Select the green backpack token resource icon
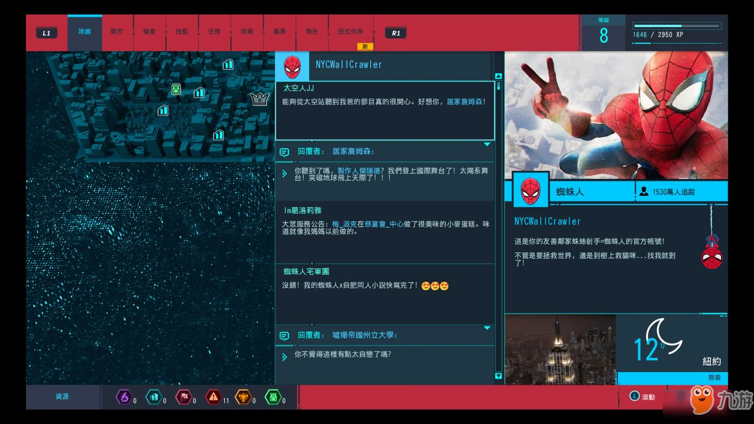The image size is (754, 424). 274,397
